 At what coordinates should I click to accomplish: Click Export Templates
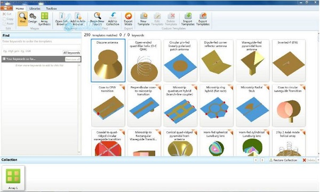(203, 19)
